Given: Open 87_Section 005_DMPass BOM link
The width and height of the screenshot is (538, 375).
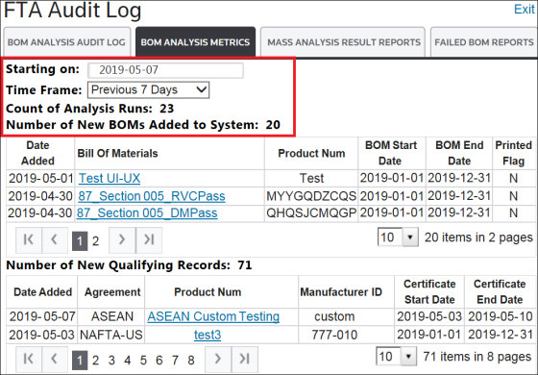Looking at the screenshot, I should coord(147,212).
